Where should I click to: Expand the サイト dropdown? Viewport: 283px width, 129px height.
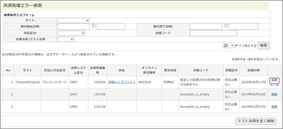click(x=74, y=20)
